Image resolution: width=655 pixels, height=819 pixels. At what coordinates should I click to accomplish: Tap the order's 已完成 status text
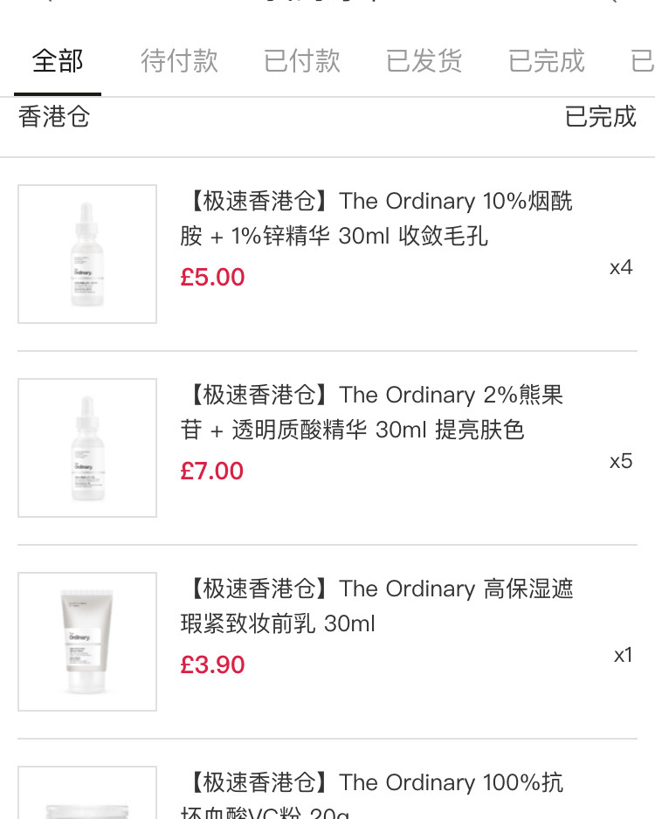(x=601, y=116)
